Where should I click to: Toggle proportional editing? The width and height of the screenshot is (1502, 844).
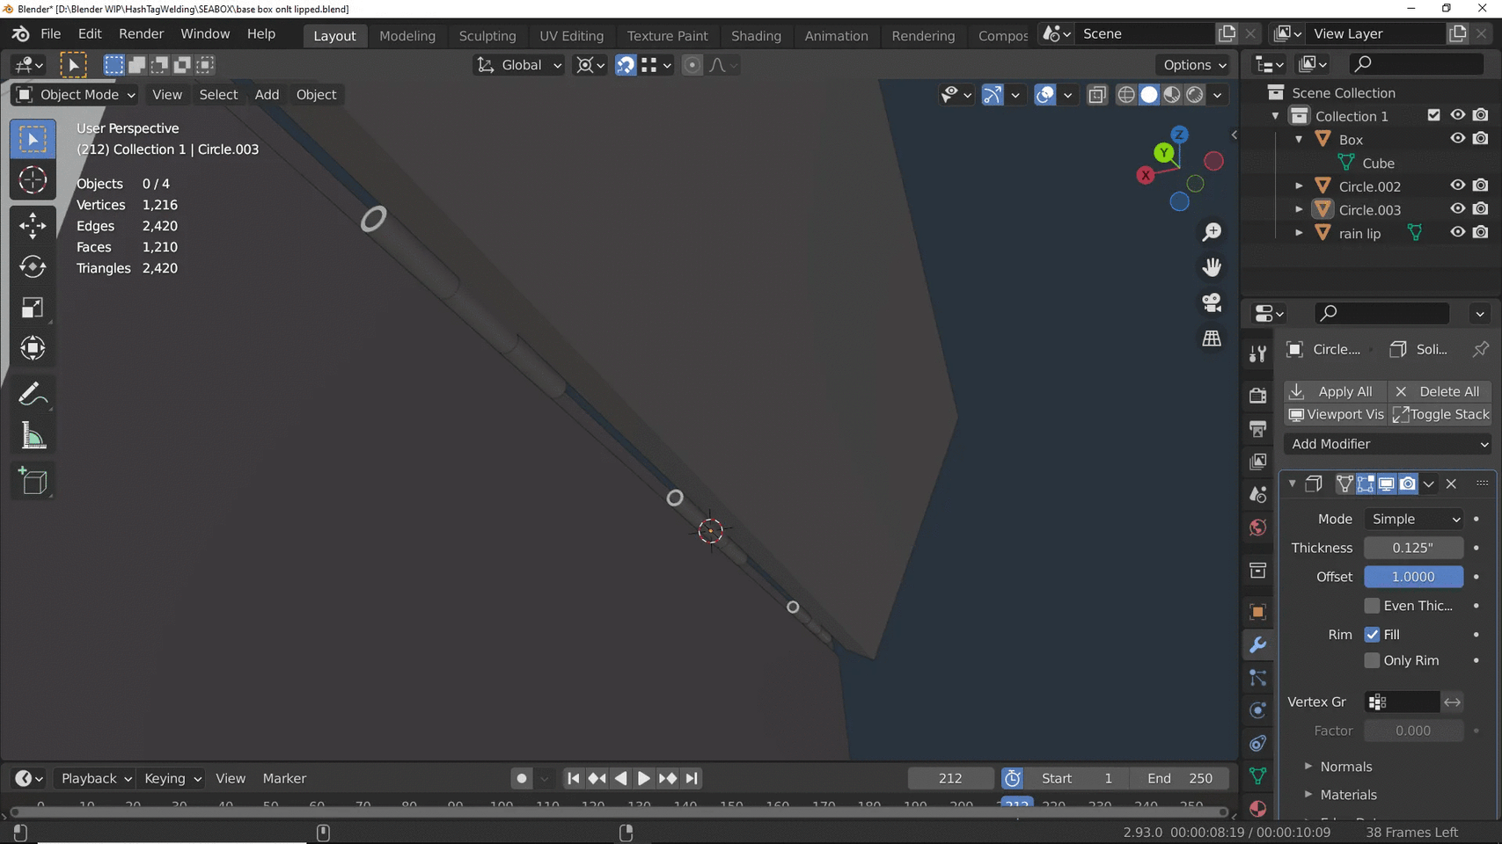[692, 65]
